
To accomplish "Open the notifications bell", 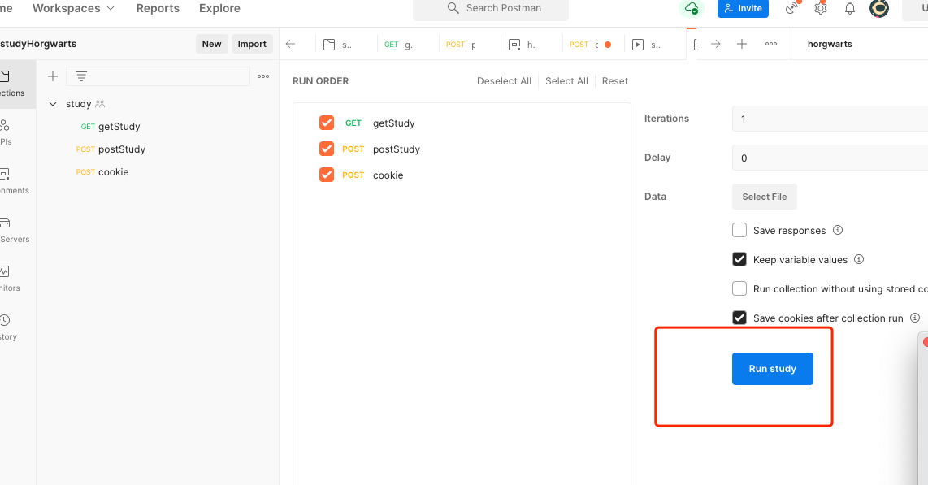I will [x=850, y=8].
